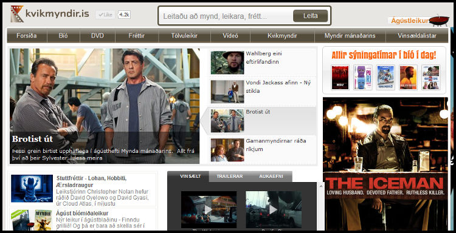Open the Vinsældalistar menu item
Image resolution: width=456 pixels, height=233 pixels.
coord(417,36)
